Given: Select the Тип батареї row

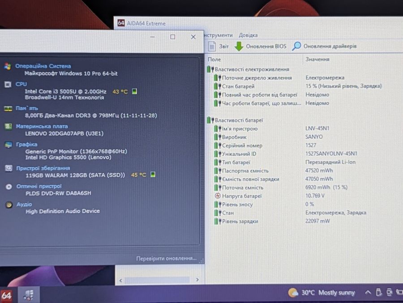Looking at the screenshot, I should [285, 162].
